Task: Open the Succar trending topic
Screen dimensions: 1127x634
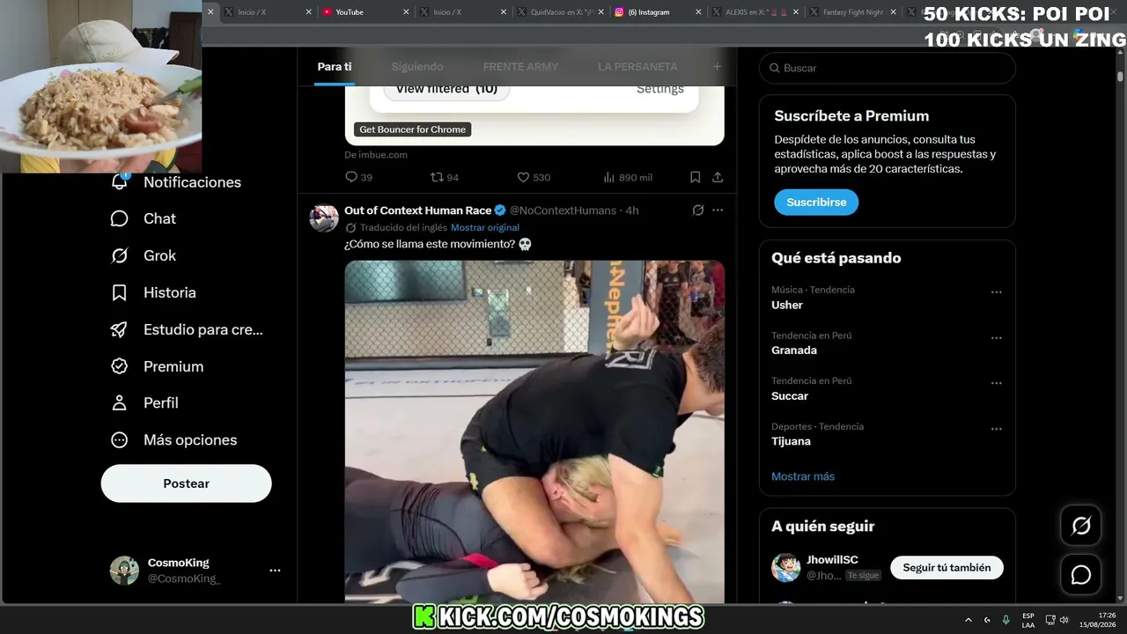Action: click(790, 396)
